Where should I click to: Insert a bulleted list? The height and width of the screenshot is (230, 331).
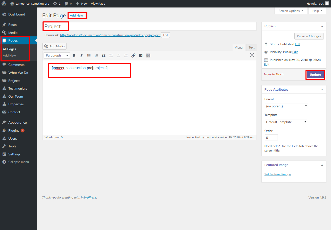click(89, 55)
